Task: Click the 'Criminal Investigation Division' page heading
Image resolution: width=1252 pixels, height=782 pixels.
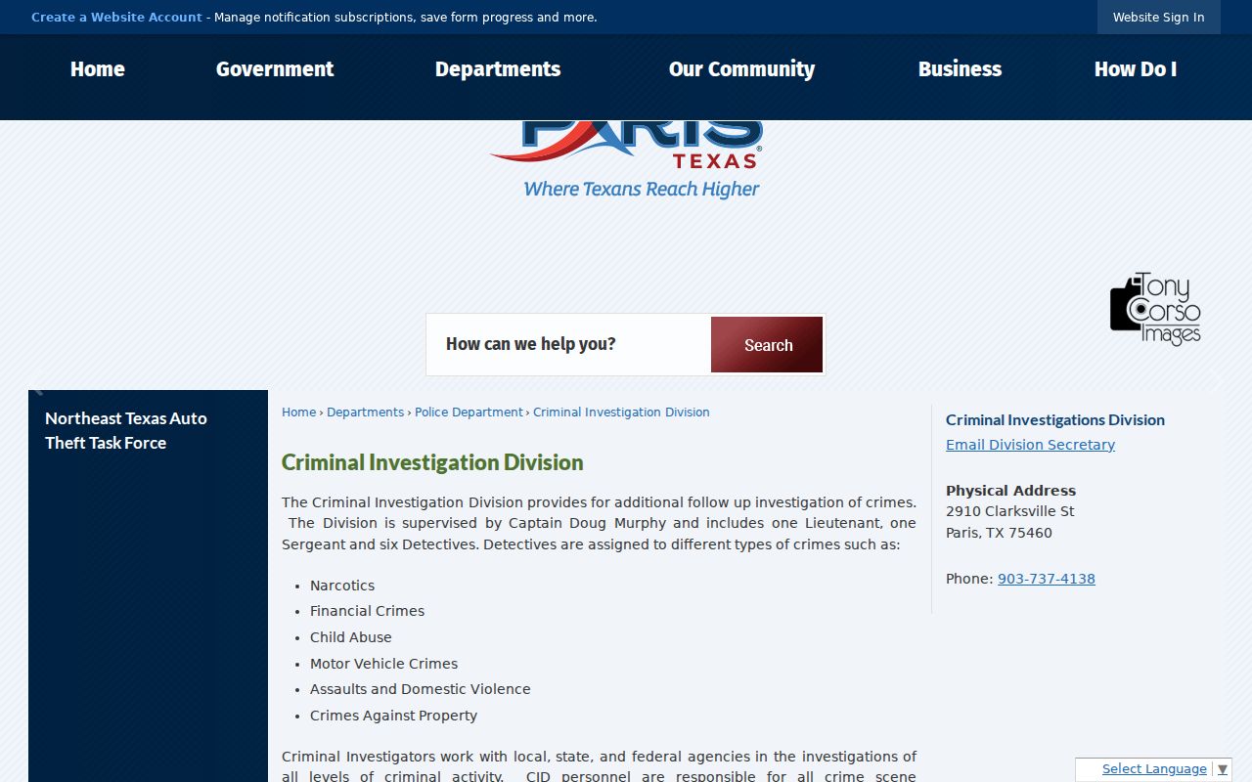Action: [432, 462]
